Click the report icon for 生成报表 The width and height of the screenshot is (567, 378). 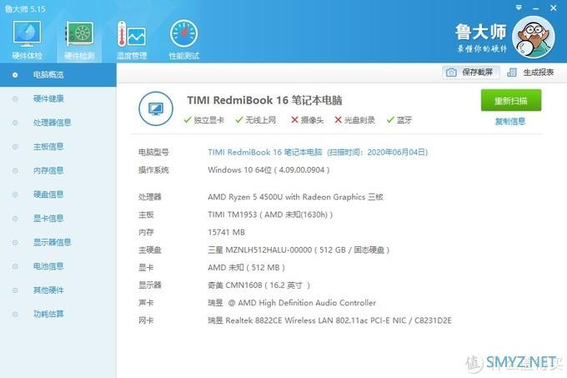coord(512,73)
